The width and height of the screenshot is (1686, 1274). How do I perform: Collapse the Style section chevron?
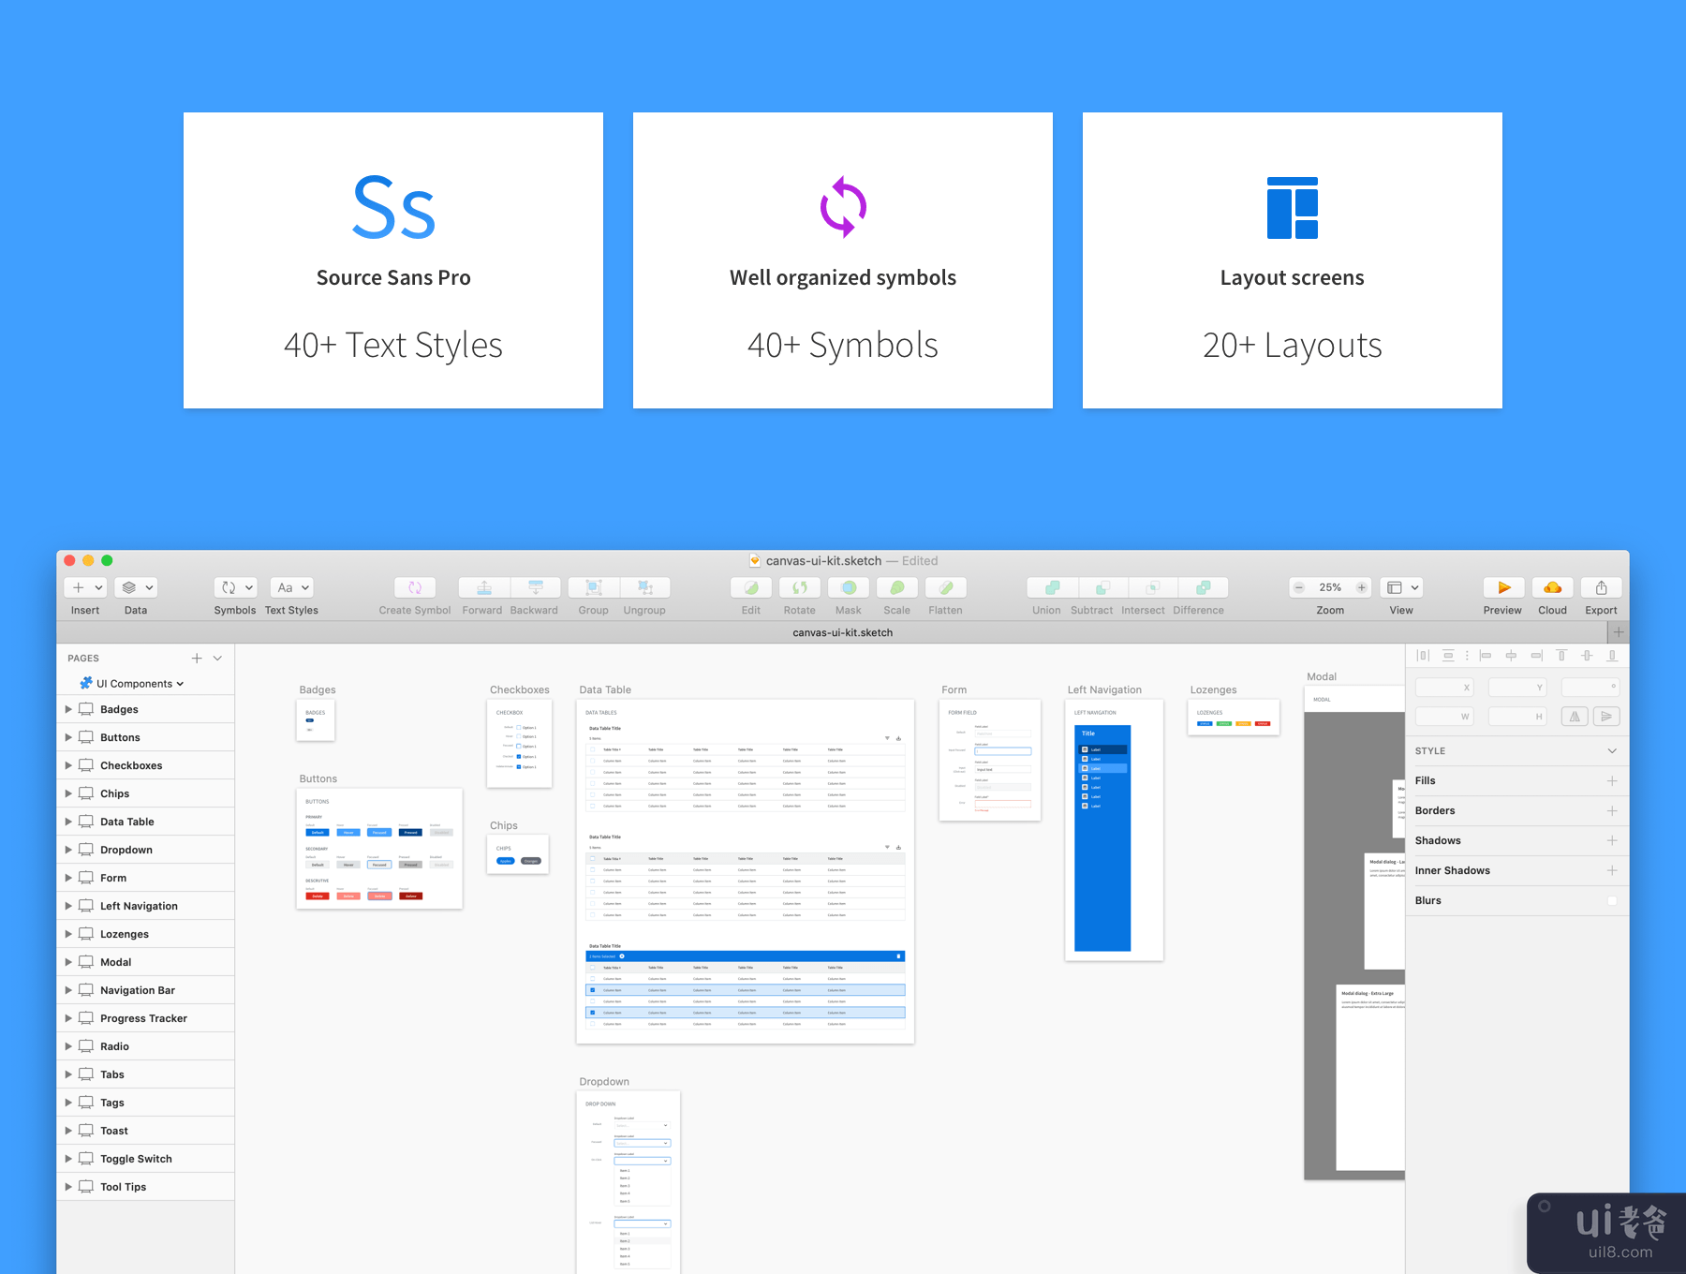[x=1612, y=751]
